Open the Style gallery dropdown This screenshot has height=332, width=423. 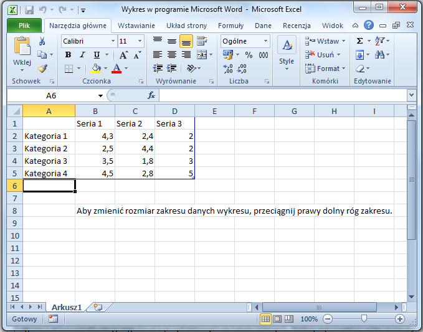287,69
